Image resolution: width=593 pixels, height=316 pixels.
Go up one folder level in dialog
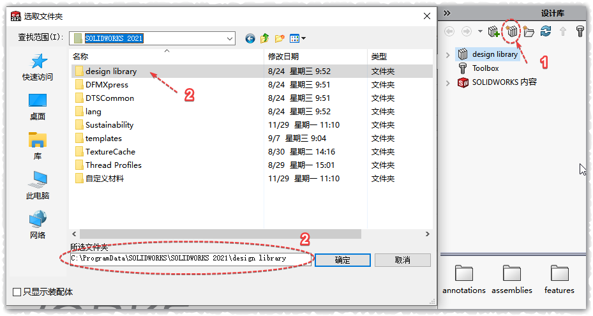click(x=265, y=38)
